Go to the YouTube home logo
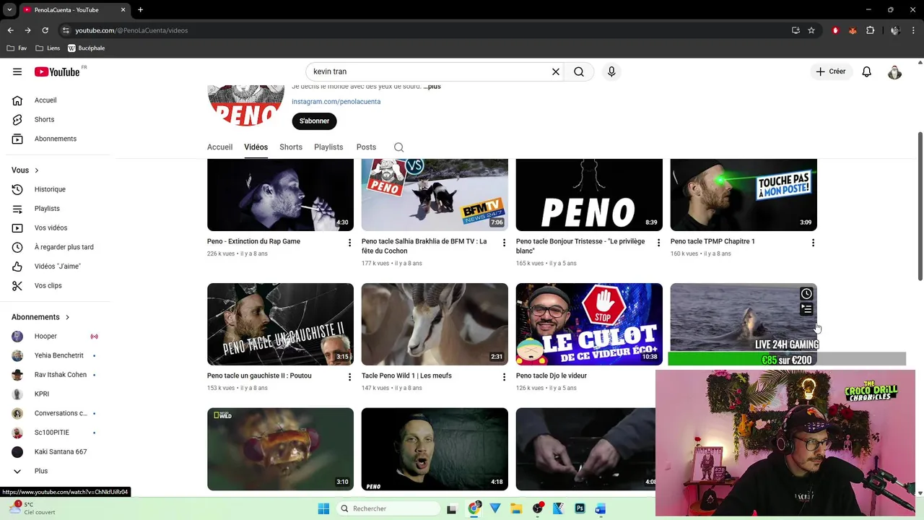Screen dimensions: 924x520 [57, 71]
